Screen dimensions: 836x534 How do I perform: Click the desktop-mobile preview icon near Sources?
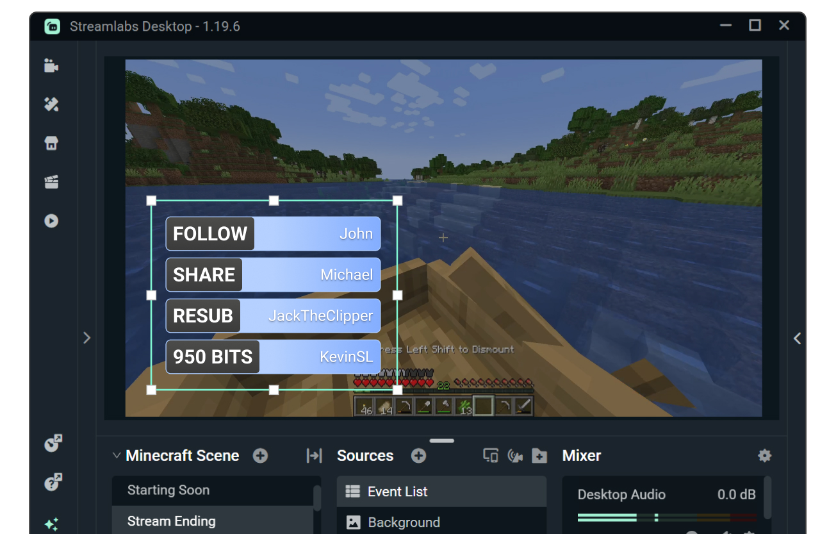[x=490, y=455]
